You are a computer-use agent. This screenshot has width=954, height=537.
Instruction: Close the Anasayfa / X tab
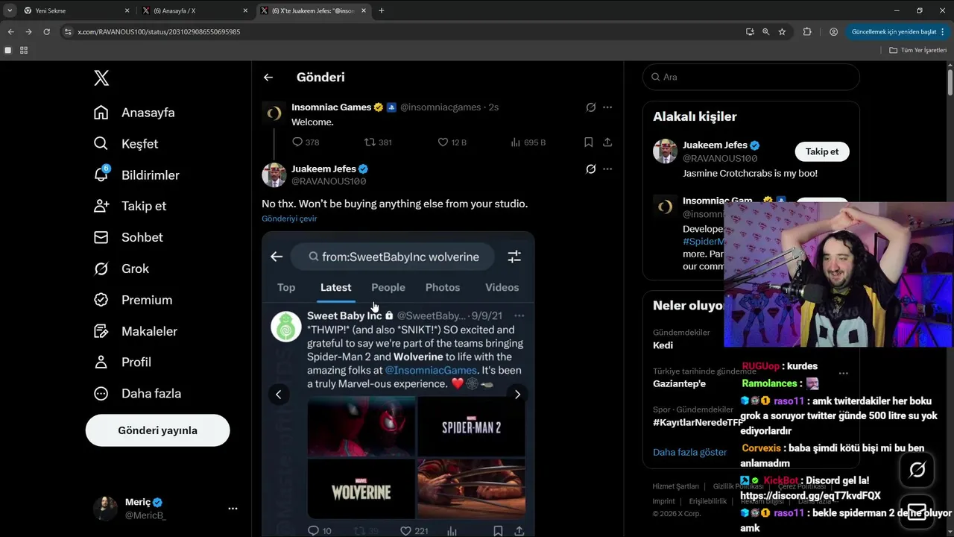pos(246,10)
